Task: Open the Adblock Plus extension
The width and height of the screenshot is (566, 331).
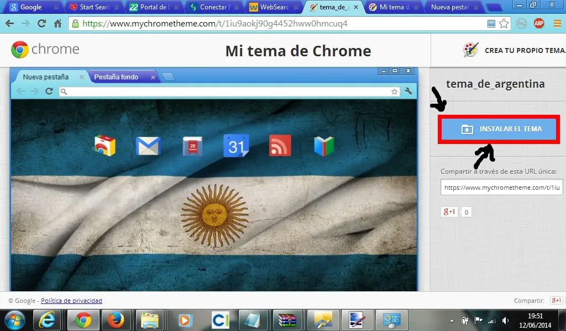Action: [539, 24]
